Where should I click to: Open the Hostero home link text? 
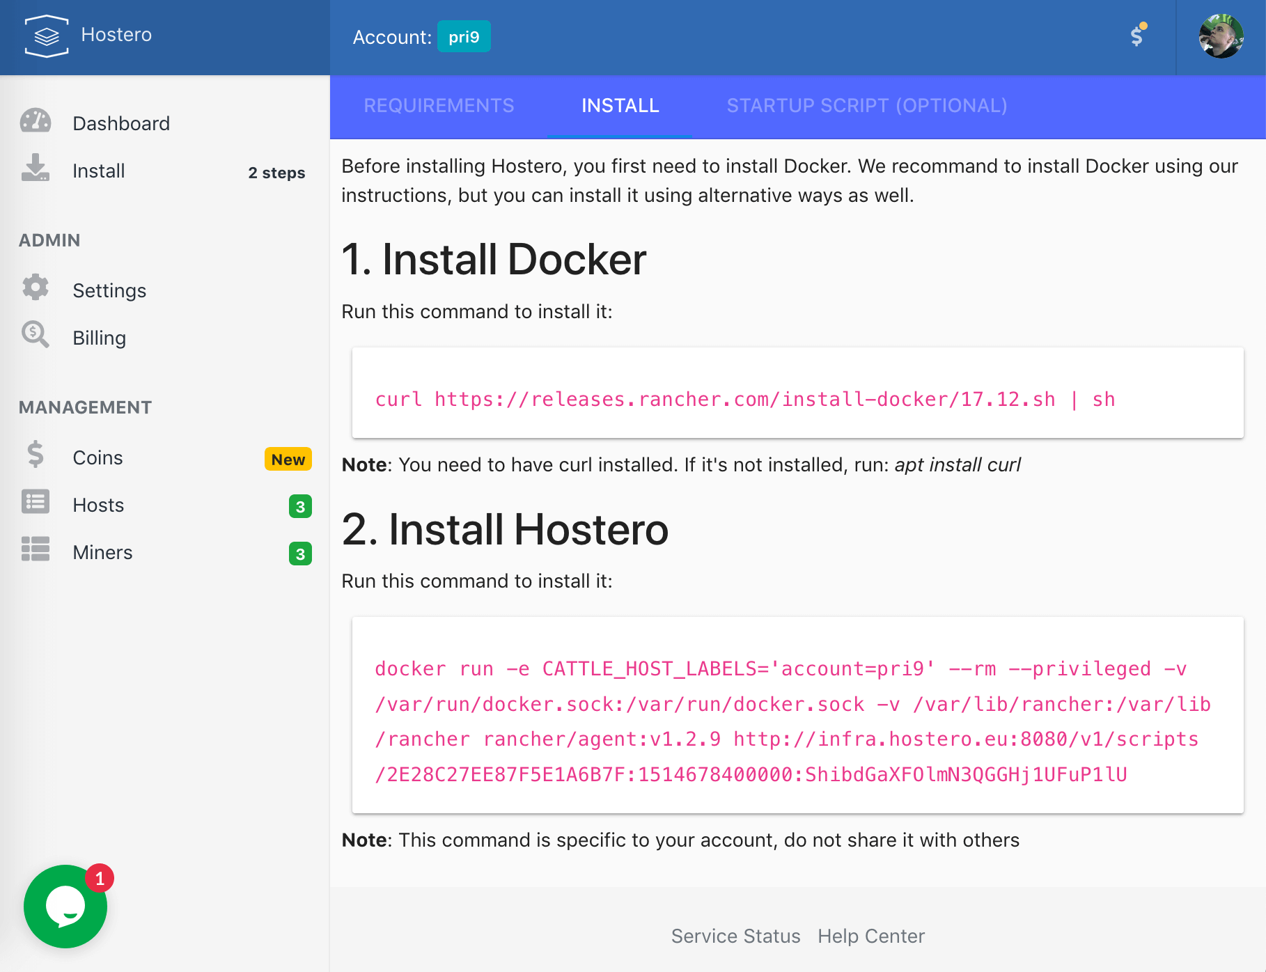[x=116, y=35]
